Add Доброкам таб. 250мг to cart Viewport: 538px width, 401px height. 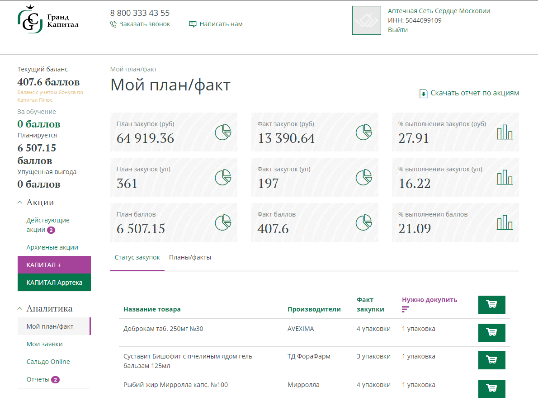491,332
